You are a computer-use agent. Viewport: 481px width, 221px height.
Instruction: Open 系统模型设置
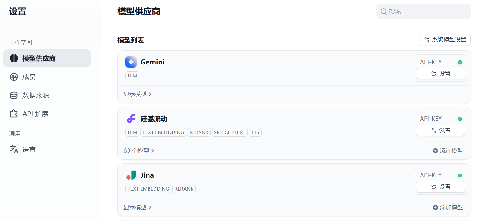pos(445,40)
